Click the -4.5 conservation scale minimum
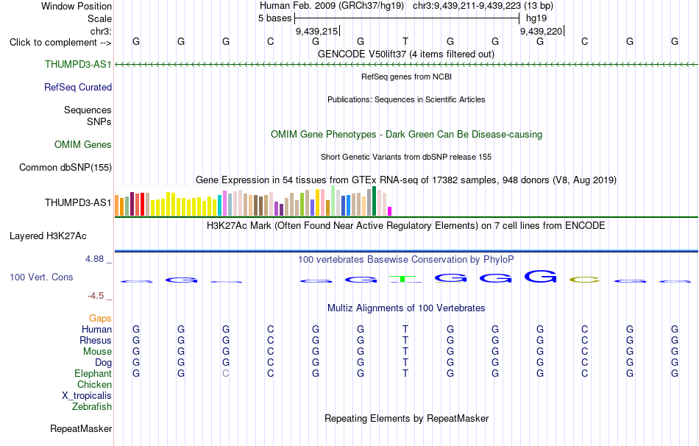Viewport: 699px width, 446px height. tap(96, 296)
